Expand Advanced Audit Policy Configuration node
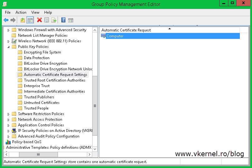This screenshot has width=252, height=168. tap(8, 137)
